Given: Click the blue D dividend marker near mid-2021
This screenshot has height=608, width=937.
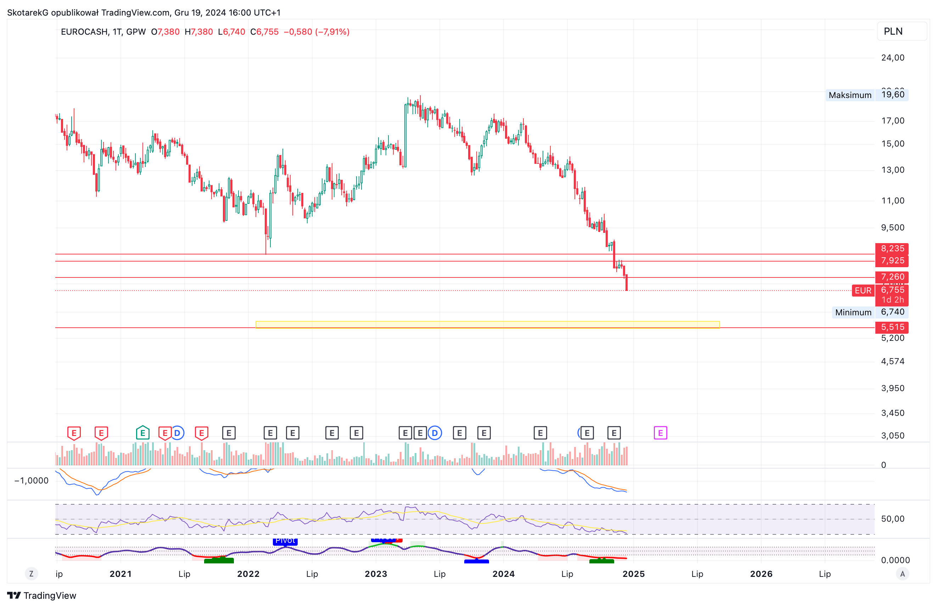Looking at the screenshot, I should 177,433.
